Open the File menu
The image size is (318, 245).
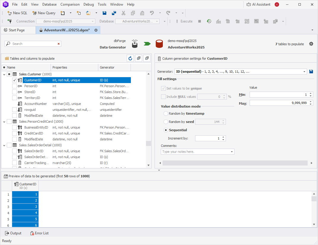point(15,4)
